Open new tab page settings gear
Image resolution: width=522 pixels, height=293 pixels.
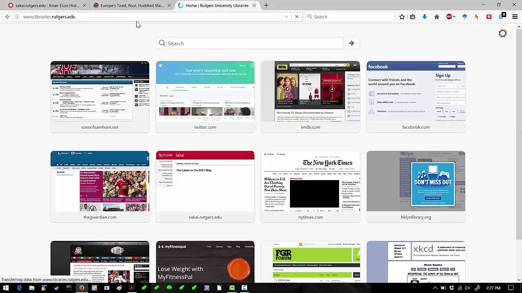[502, 33]
